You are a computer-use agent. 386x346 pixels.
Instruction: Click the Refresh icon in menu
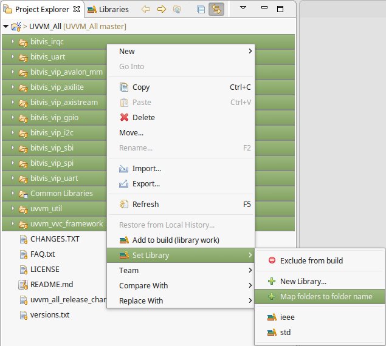(x=124, y=204)
